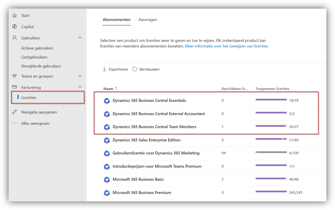Click the Sales Enterprise Edition product icon
The image size is (335, 210).
[107, 140]
